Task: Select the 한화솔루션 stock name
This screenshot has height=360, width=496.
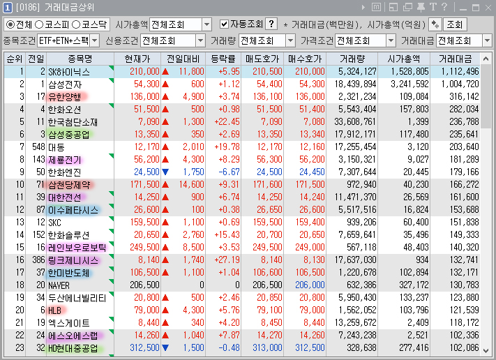Action: click(68, 235)
